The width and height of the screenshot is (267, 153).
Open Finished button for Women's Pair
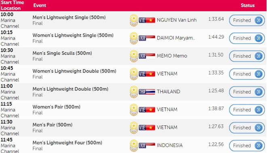247,110
